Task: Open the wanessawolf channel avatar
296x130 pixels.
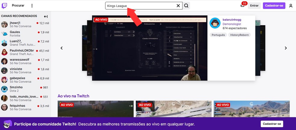Action: tap(4, 62)
